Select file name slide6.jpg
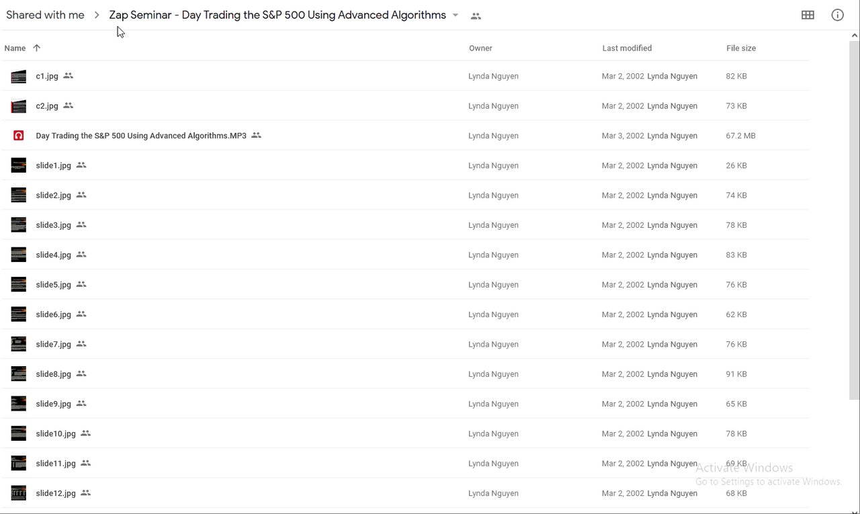This screenshot has height=514, width=860. click(x=53, y=314)
